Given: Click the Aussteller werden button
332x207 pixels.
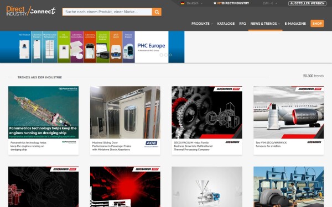Looking at the screenshot, I should coord(307,3).
